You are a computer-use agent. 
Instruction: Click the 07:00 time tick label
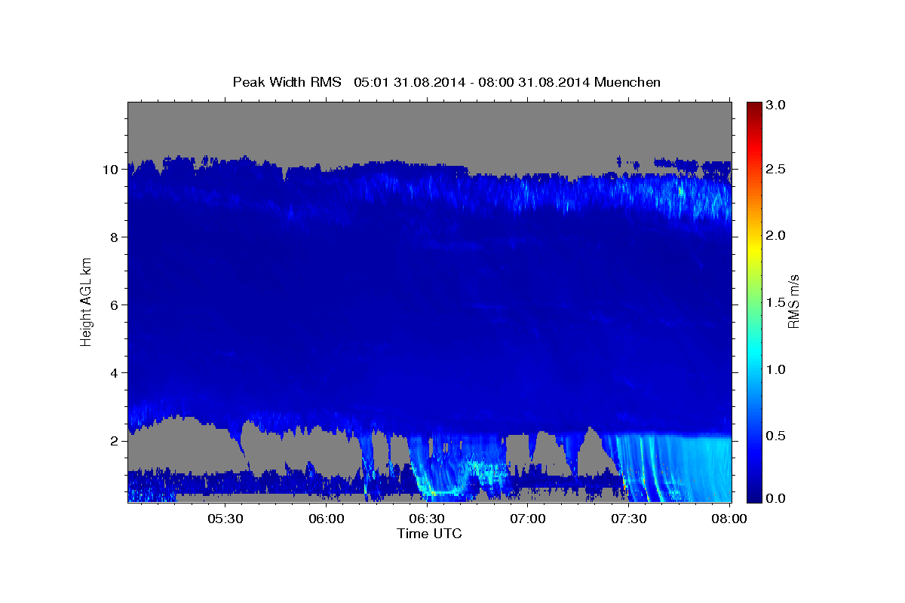point(527,519)
